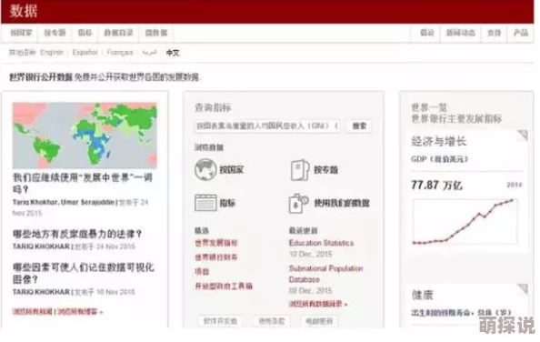Viewport: 540px width, 342px height.
Task: Click the document icon beside 按专题
Action: pyautogui.click(x=300, y=170)
